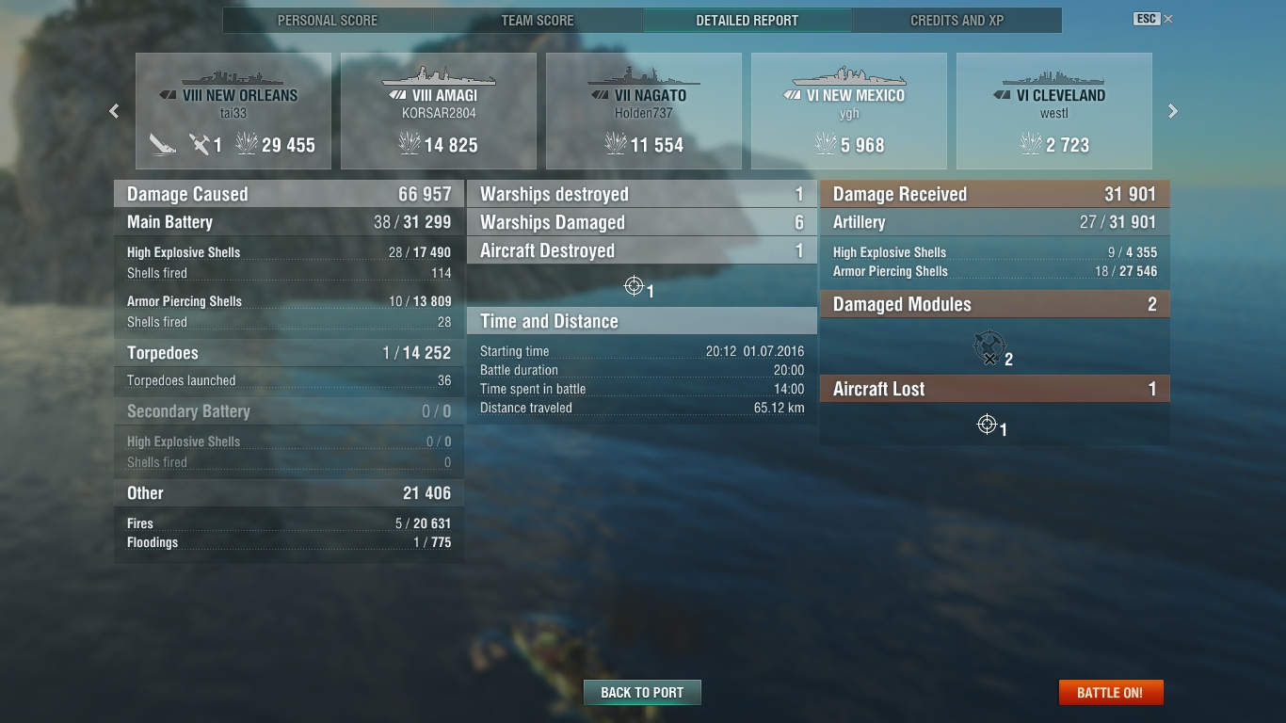
Task: Click the crosshair icon under Aircraft Destroyed
Action: 634,285
